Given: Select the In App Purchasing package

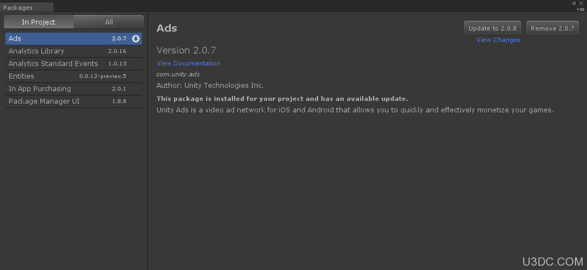Looking at the screenshot, I should (73, 89).
